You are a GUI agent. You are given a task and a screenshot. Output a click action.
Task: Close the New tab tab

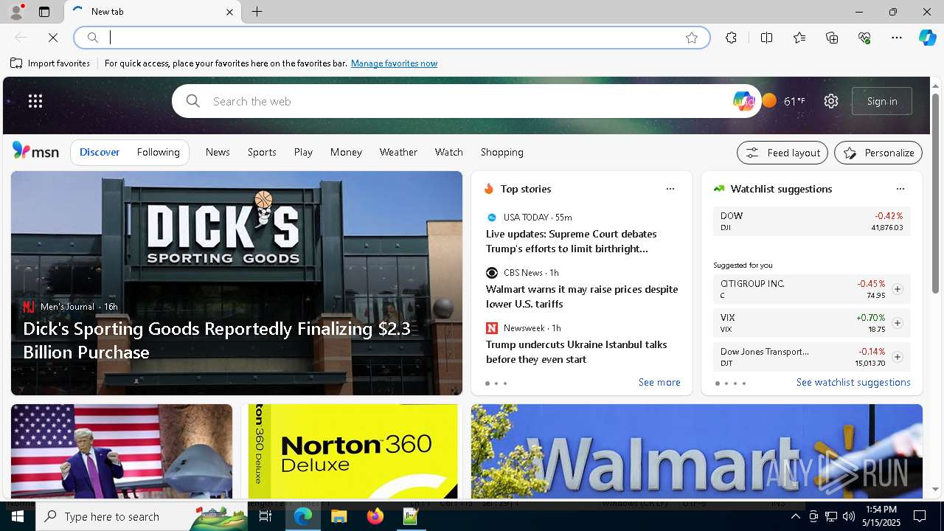coord(229,12)
